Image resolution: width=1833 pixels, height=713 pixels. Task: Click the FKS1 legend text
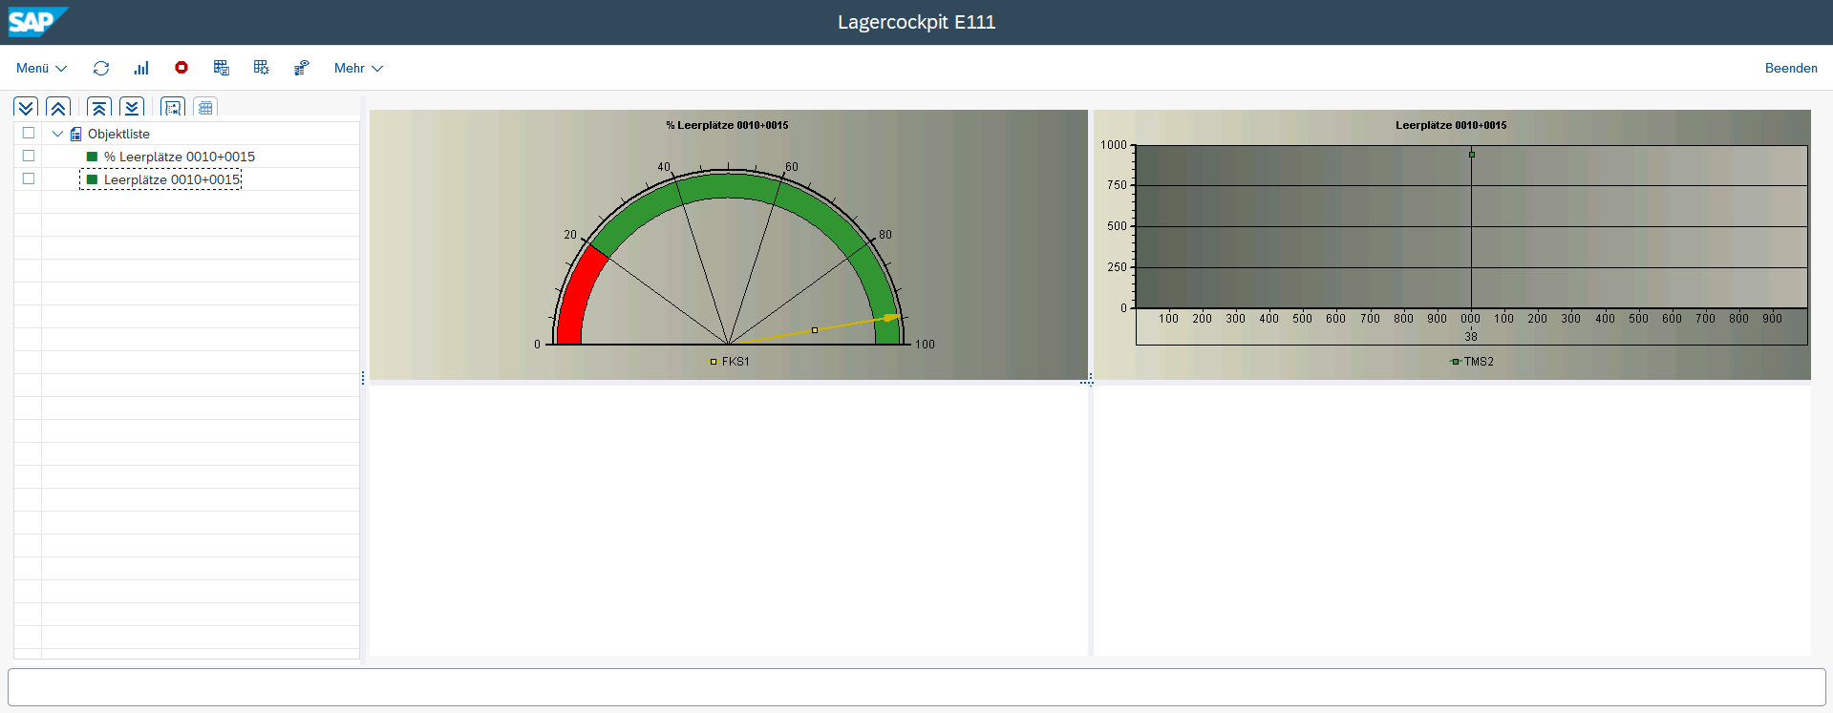735,362
